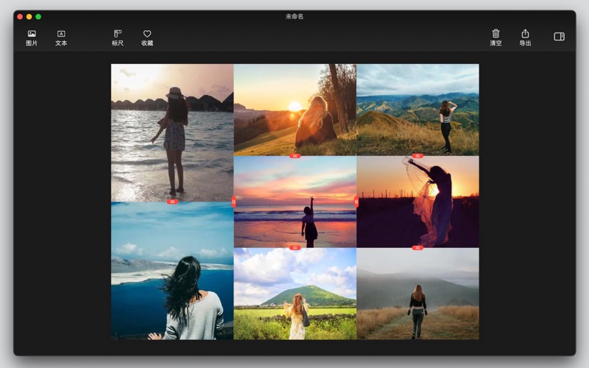Click red handle below dancing silhouette photo
Image resolution: width=589 pixels, height=368 pixels.
[x=417, y=248]
